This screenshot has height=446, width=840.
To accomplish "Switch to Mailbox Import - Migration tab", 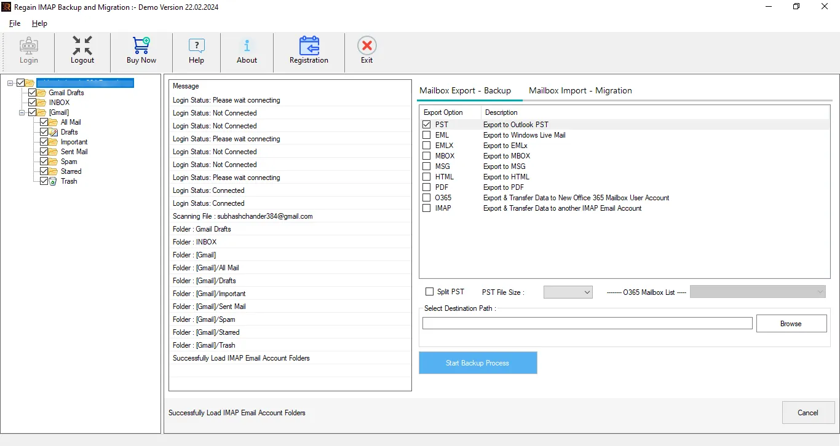I will point(580,90).
